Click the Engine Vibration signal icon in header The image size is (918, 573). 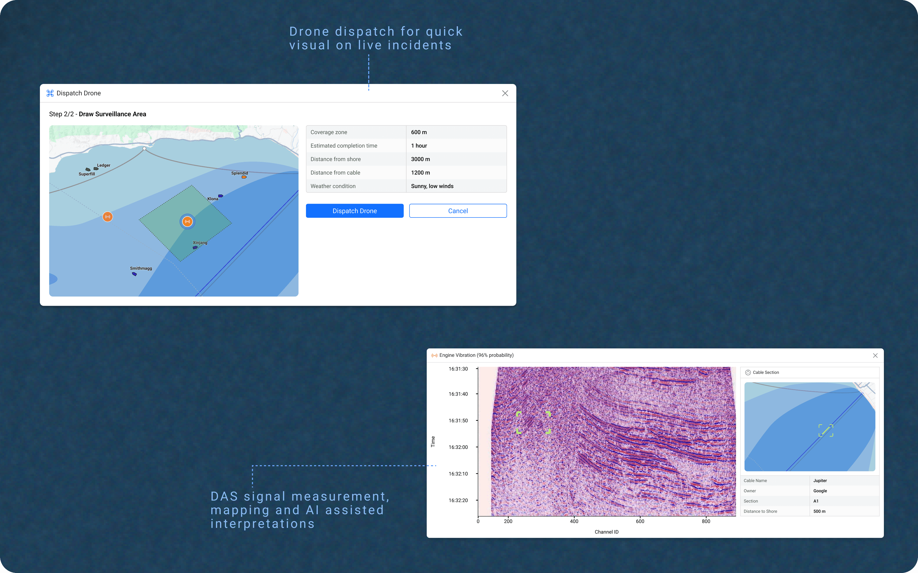tap(434, 356)
